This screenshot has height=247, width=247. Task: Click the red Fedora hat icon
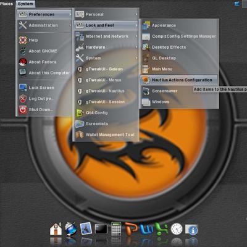[x=23, y=62]
